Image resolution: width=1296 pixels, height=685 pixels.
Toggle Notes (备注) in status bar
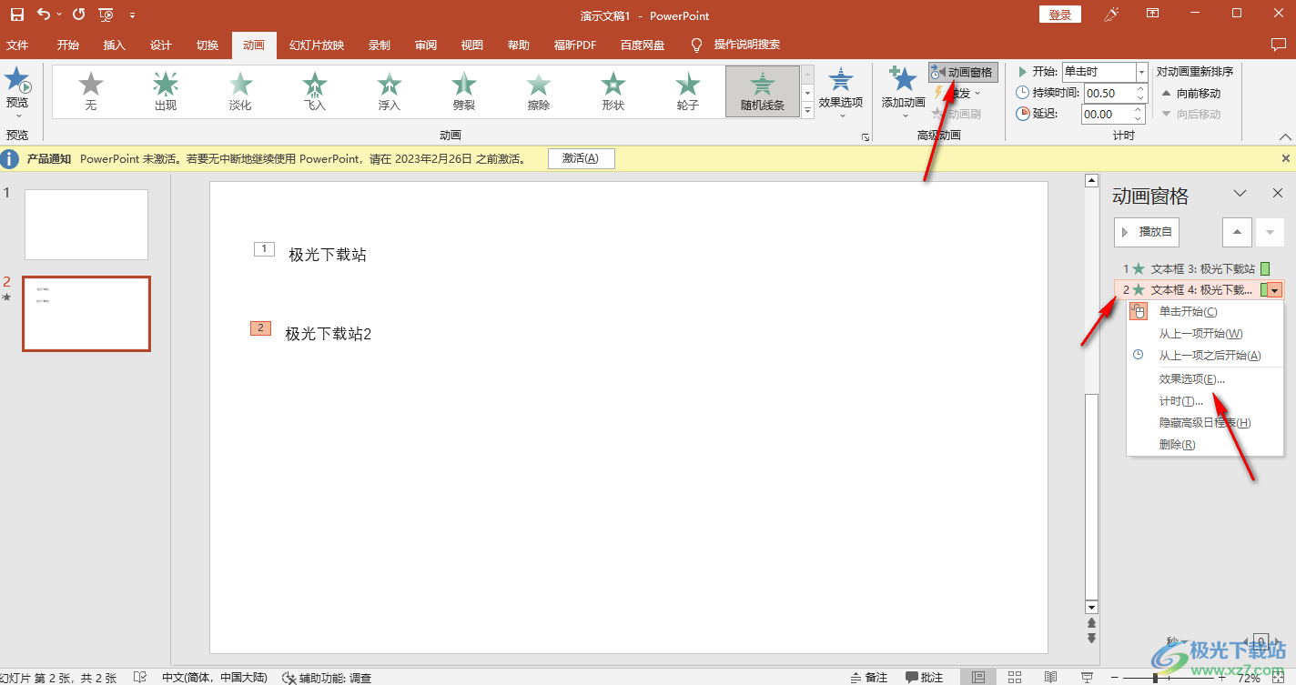[x=869, y=678]
